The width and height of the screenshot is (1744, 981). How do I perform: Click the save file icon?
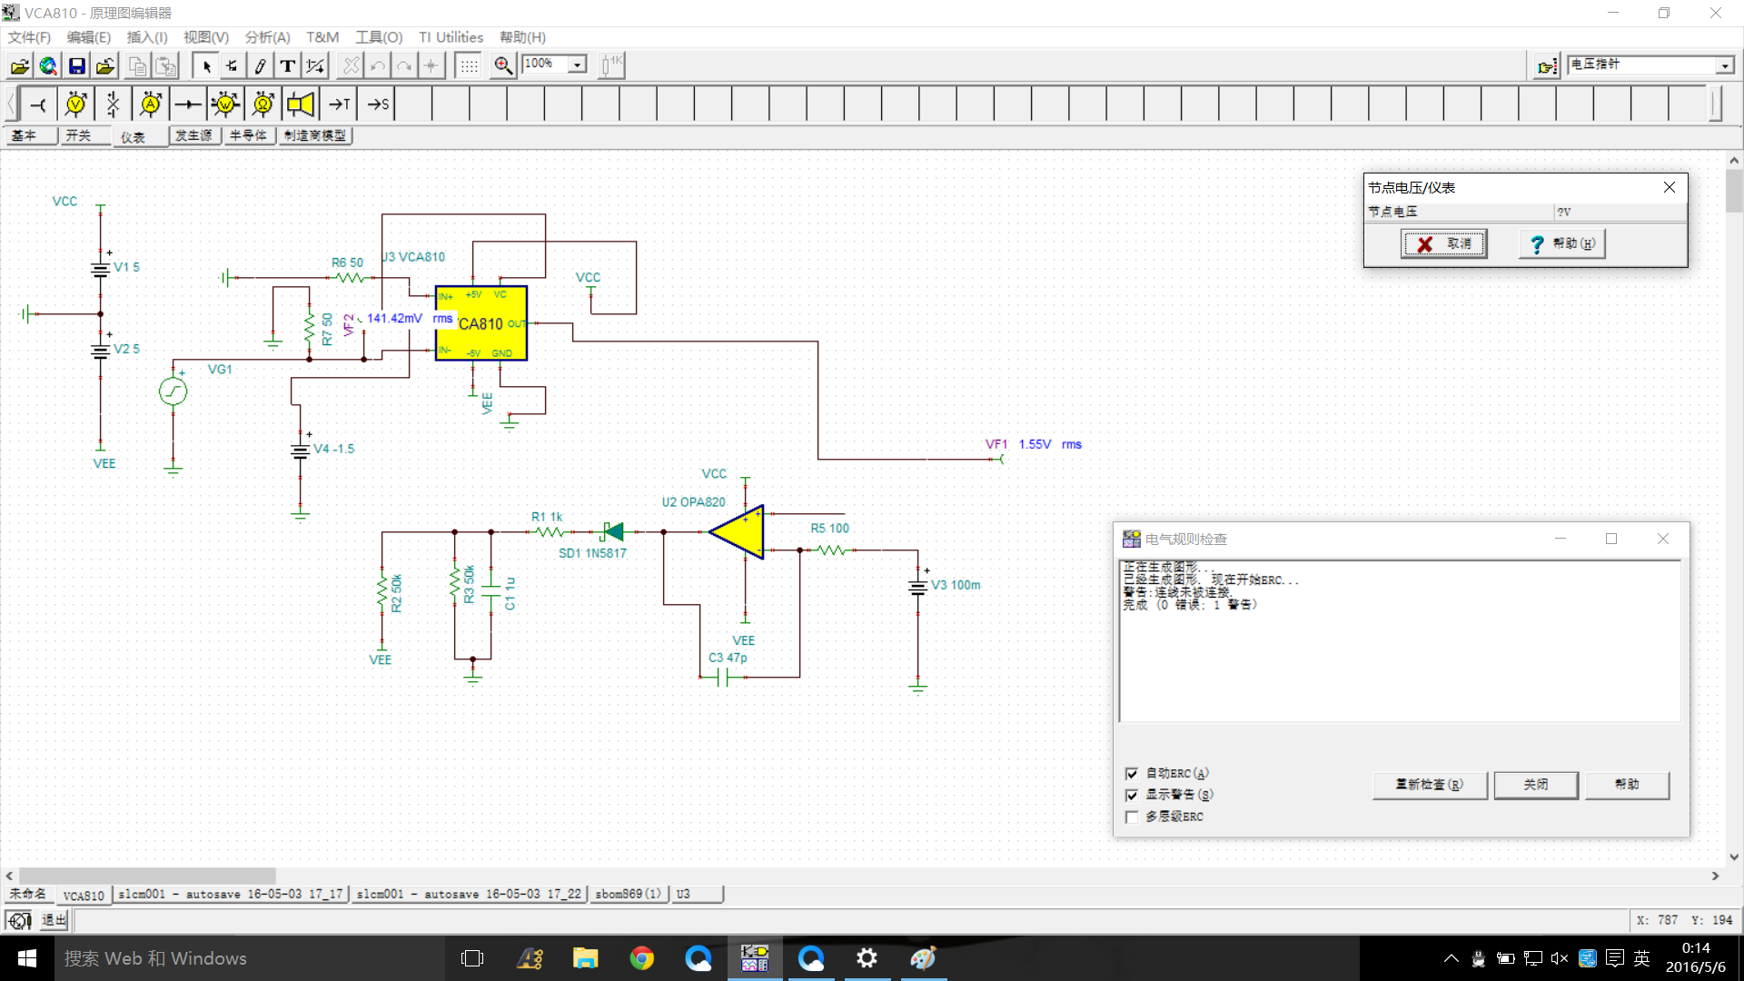tap(77, 65)
